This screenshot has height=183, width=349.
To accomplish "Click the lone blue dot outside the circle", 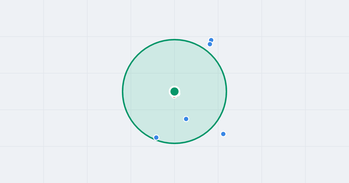I will [x=223, y=134].
